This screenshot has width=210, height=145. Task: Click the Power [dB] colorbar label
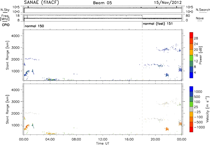point(200,55)
